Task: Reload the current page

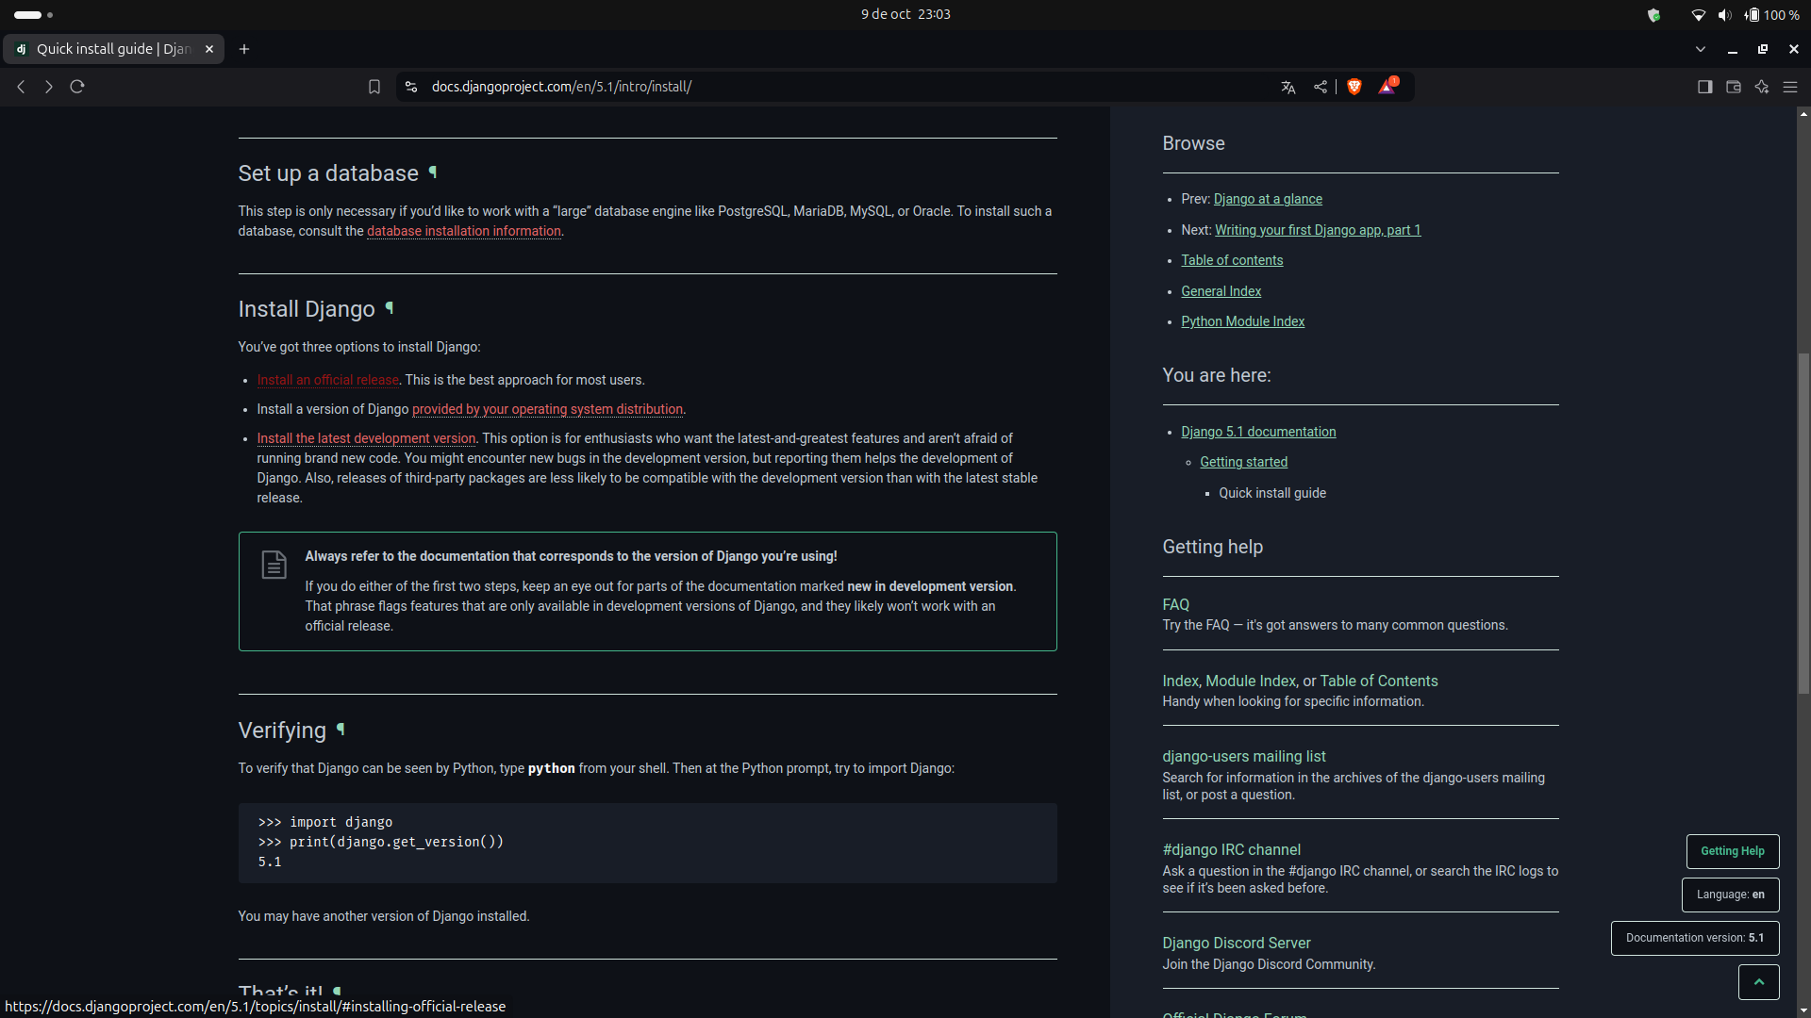Action: (77, 87)
